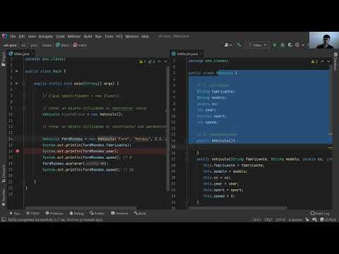Open the Help menu
The image size is (339, 254).
click(x=145, y=37)
